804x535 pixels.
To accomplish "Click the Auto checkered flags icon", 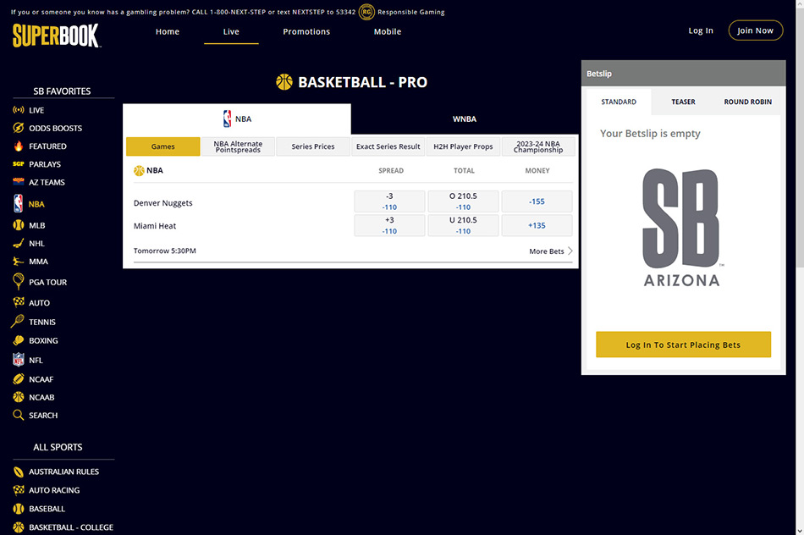I will coord(19,302).
